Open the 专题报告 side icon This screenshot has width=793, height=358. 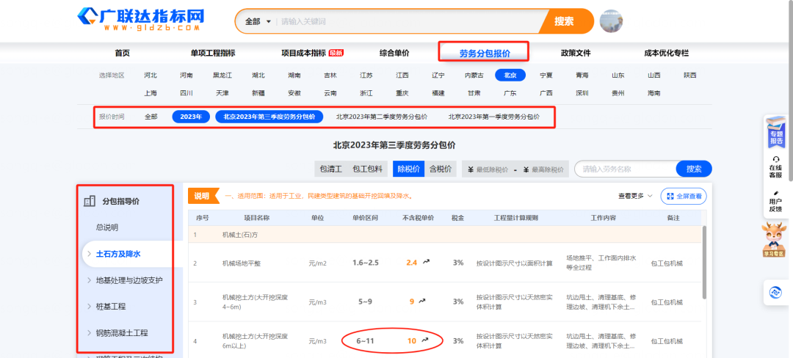776,132
